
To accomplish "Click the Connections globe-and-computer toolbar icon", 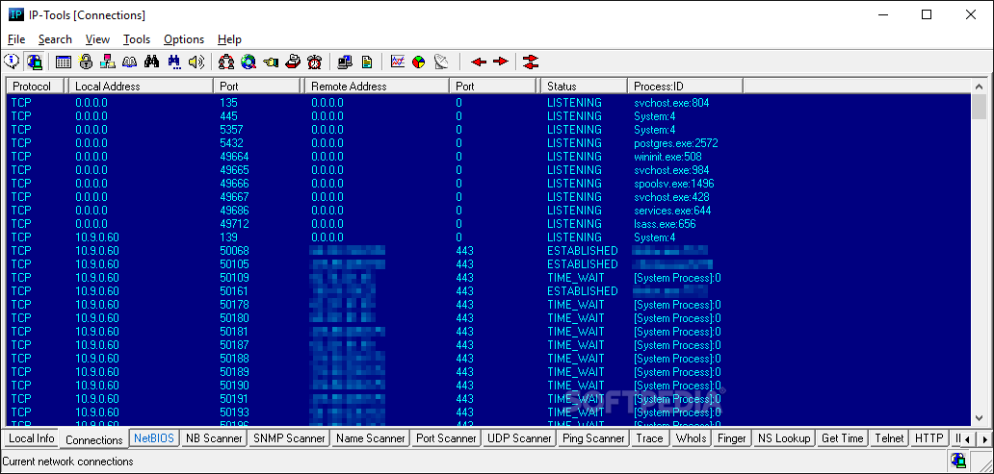I will 35,62.
